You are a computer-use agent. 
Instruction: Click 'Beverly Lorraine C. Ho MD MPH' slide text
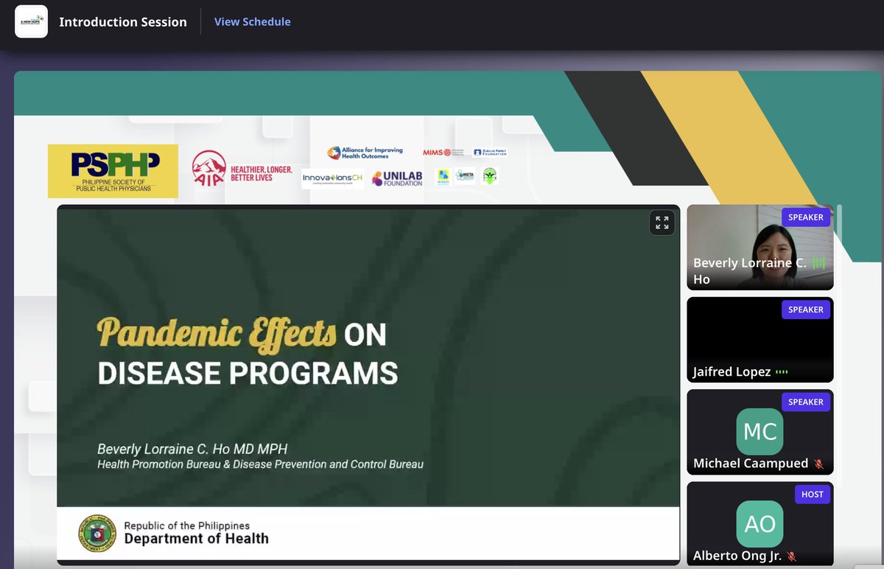point(192,449)
